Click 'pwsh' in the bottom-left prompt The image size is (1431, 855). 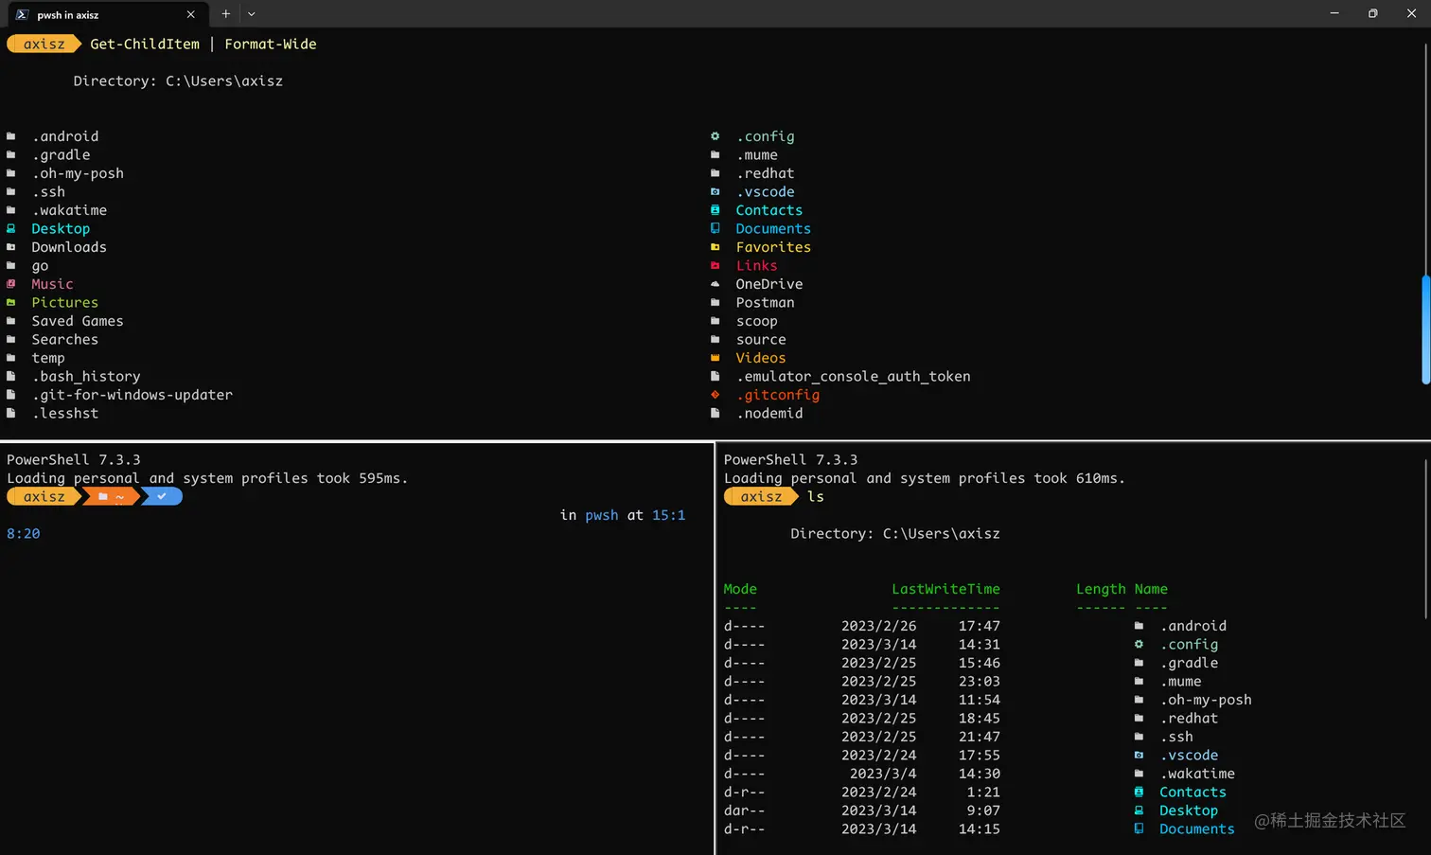(601, 515)
